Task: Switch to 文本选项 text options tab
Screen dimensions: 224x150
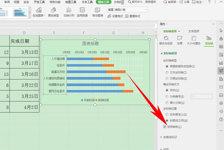Action: click(x=194, y=31)
